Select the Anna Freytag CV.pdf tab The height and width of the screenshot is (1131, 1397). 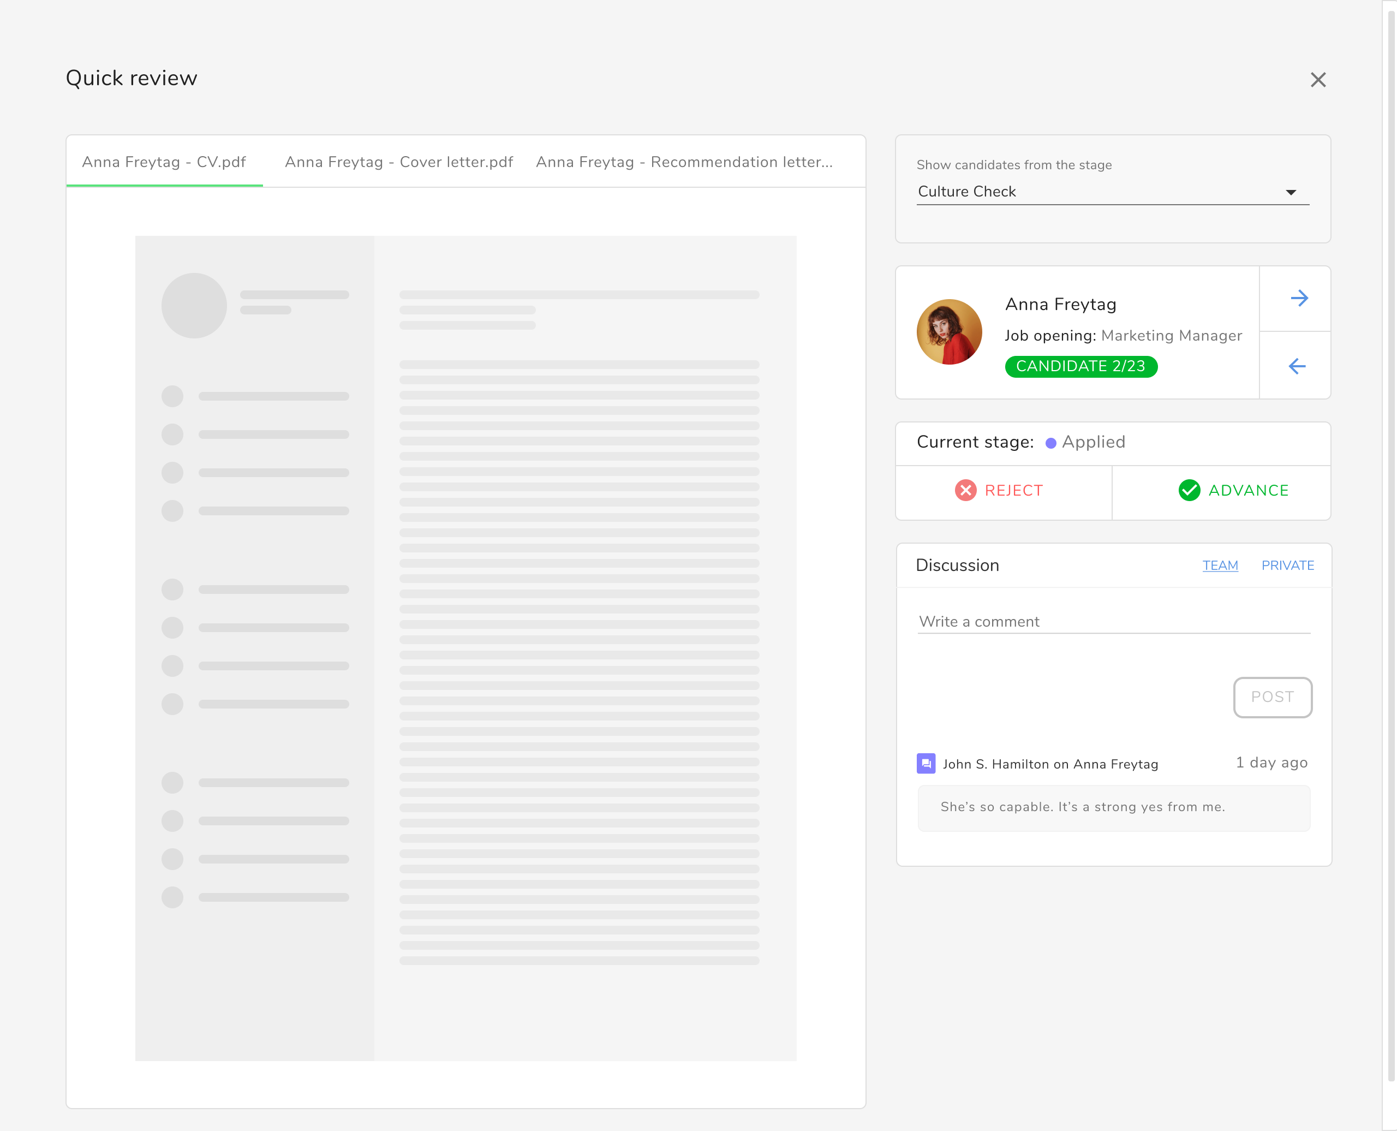click(164, 162)
